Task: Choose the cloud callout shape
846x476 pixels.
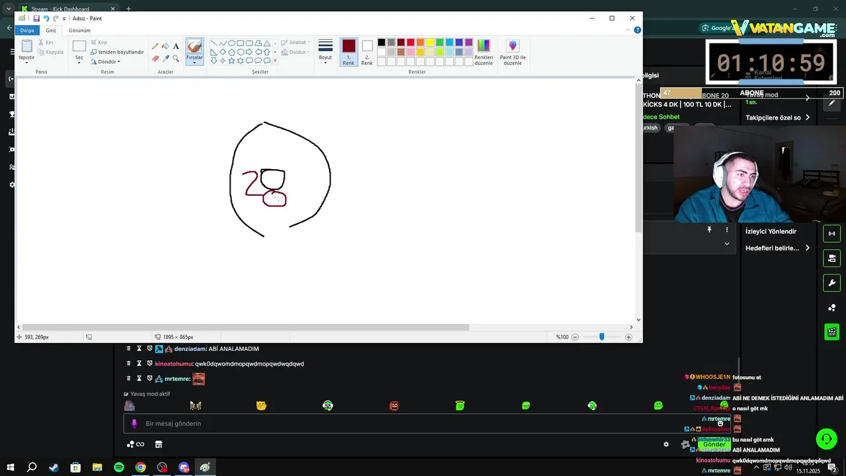Action: [267, 60]
